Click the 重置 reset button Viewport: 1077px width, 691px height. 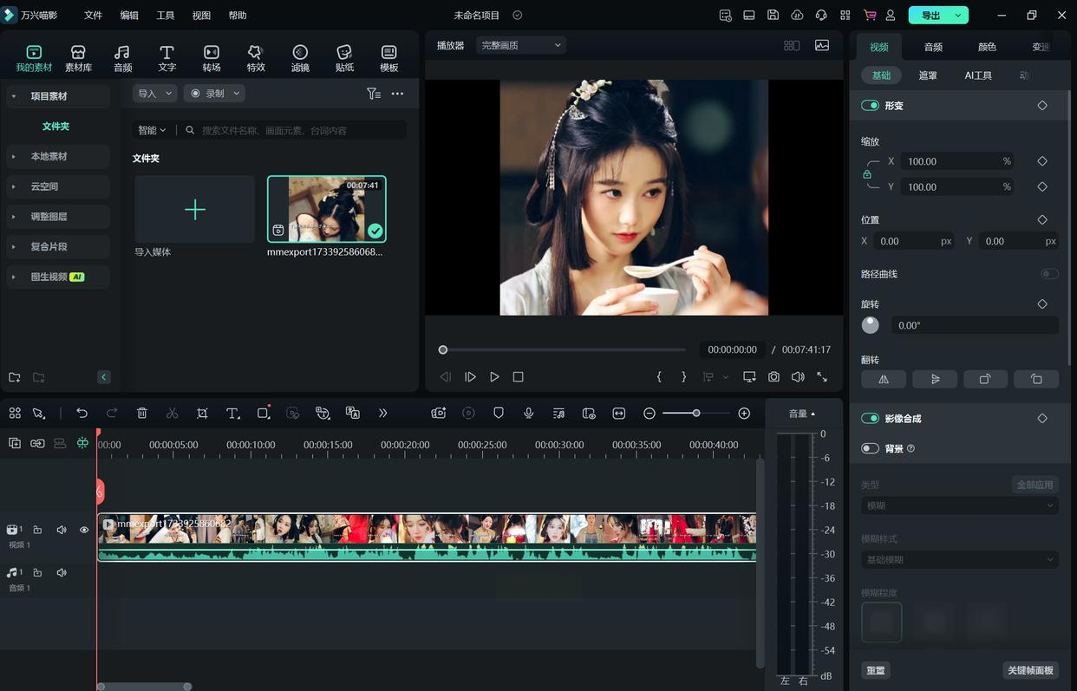click(x=876, y=670)
